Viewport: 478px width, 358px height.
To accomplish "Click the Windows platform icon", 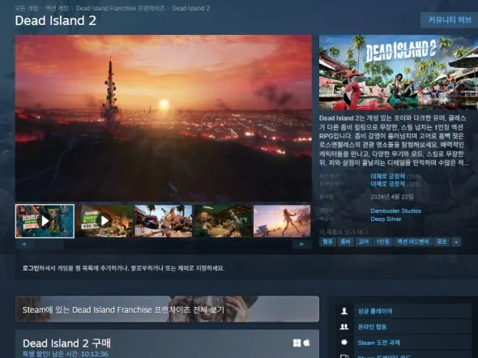I will 297,343.
